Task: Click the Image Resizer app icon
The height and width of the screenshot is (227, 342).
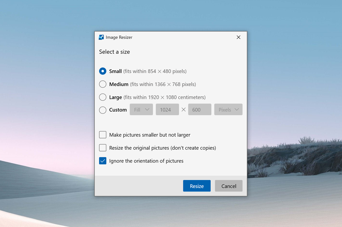Action: (101, 37)
